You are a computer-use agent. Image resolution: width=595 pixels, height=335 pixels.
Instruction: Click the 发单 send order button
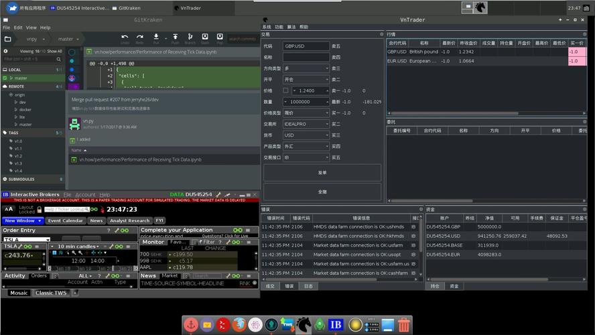coord(322,173)
